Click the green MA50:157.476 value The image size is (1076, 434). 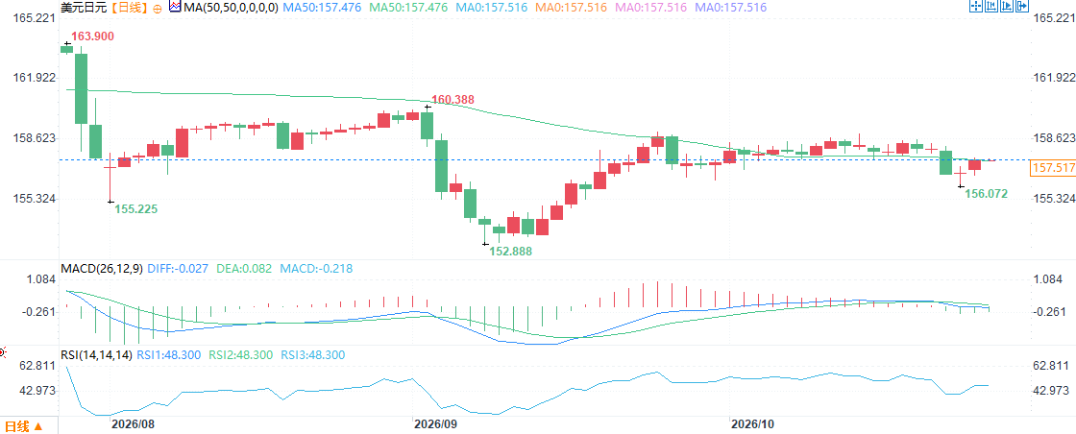coord(409,8)
